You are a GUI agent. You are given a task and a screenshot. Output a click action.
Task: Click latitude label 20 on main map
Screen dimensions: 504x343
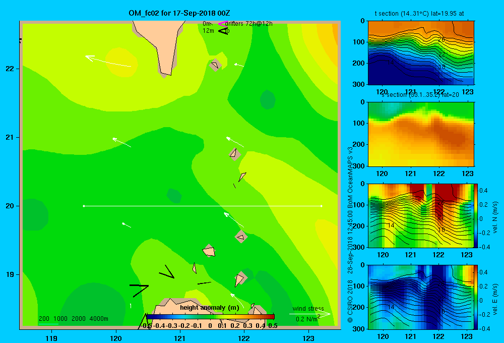pyautogui.click(x=9, y=206)
